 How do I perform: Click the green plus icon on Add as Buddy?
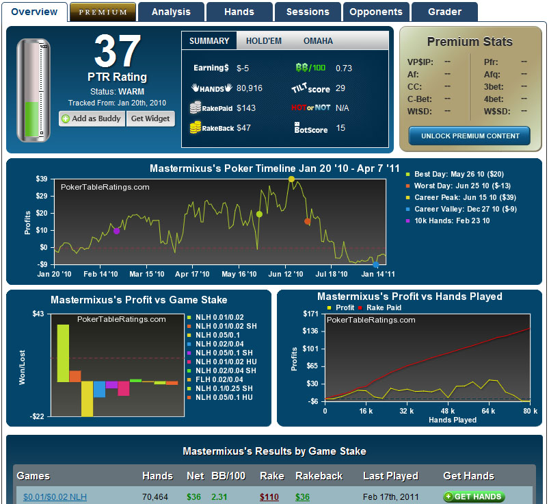(x=66, y=119)
